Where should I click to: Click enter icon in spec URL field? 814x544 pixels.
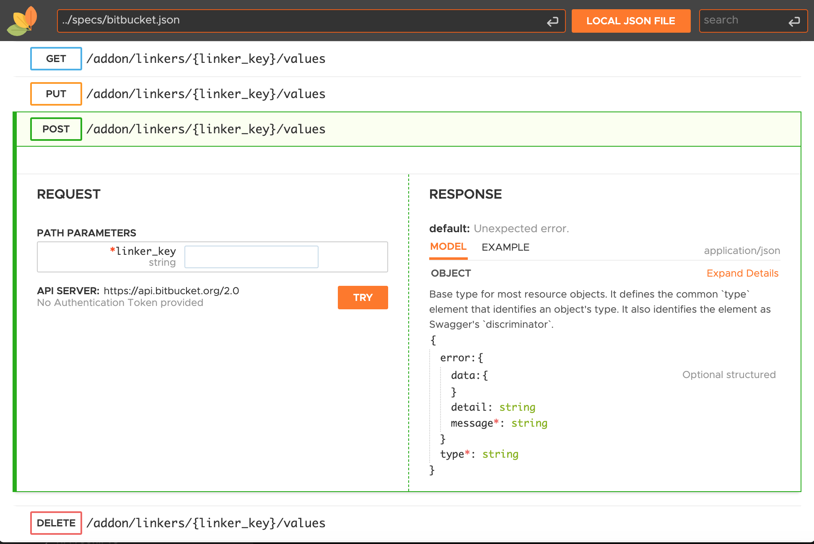tap(552, 21)
